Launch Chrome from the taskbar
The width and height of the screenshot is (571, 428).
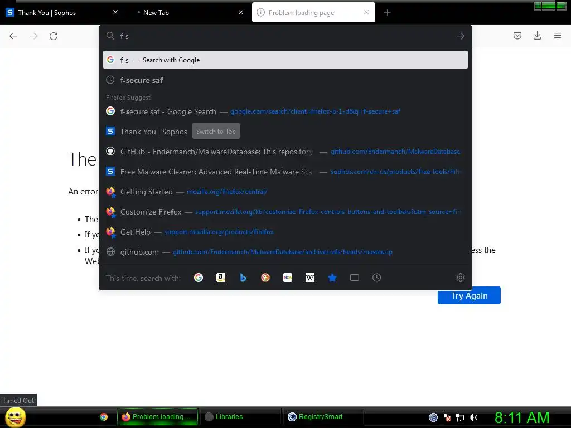(x=104, y=417)
